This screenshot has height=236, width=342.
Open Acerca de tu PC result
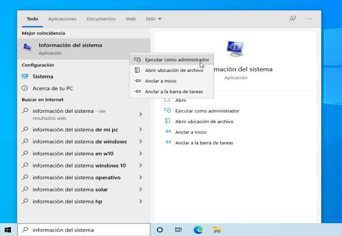click(x=84, y=88)
